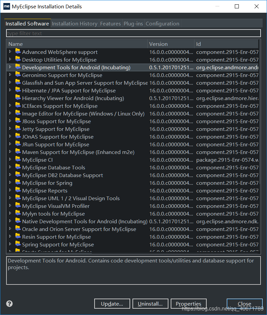
Task: Click the MyEclipse UML Visual Design Tools icon
Action: 18,198
